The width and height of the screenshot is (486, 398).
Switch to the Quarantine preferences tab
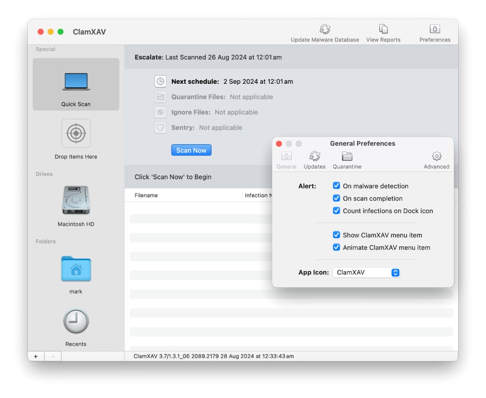click(347, 159)
